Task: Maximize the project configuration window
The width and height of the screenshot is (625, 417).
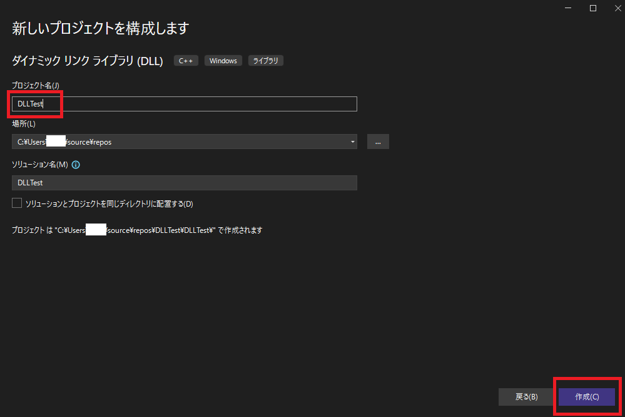Action: click(x=593, y=8)
